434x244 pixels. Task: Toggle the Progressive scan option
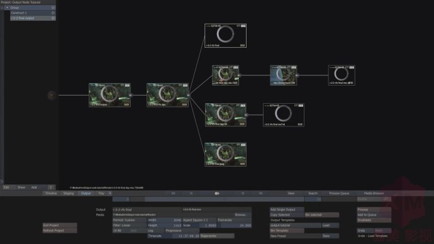pyautogui.click(x=182, y=230)
